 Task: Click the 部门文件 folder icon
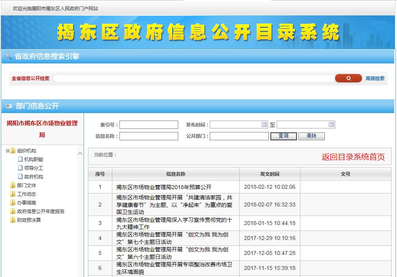click(x=13, y=186)
